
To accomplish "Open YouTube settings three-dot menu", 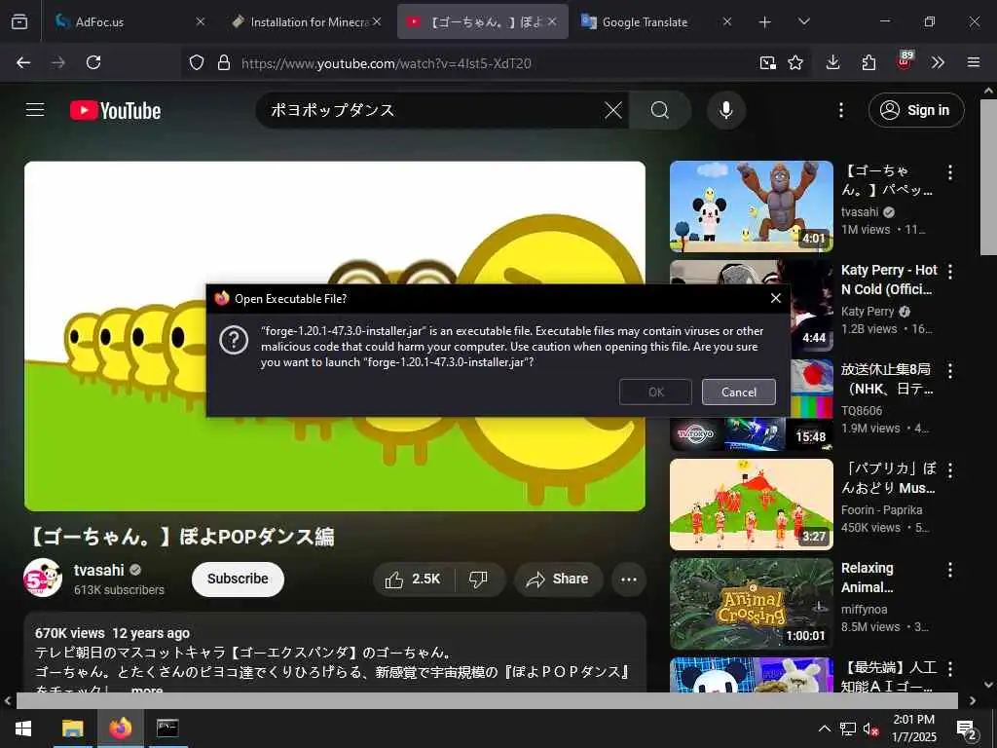I will click(840, 110).
